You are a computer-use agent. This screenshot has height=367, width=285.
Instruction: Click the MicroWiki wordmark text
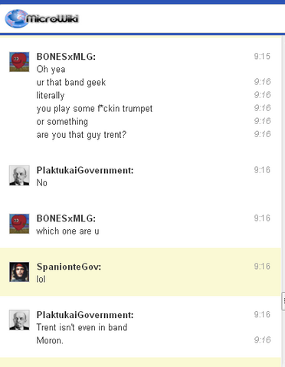coord(52,18)
